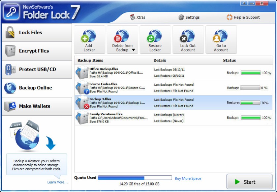The image size is (277, 192).
Task: Click the Office Backup progress bar
Action: (x=251, y=73)
